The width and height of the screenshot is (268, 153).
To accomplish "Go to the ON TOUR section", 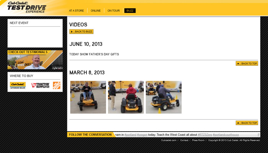I will [113, 11].
